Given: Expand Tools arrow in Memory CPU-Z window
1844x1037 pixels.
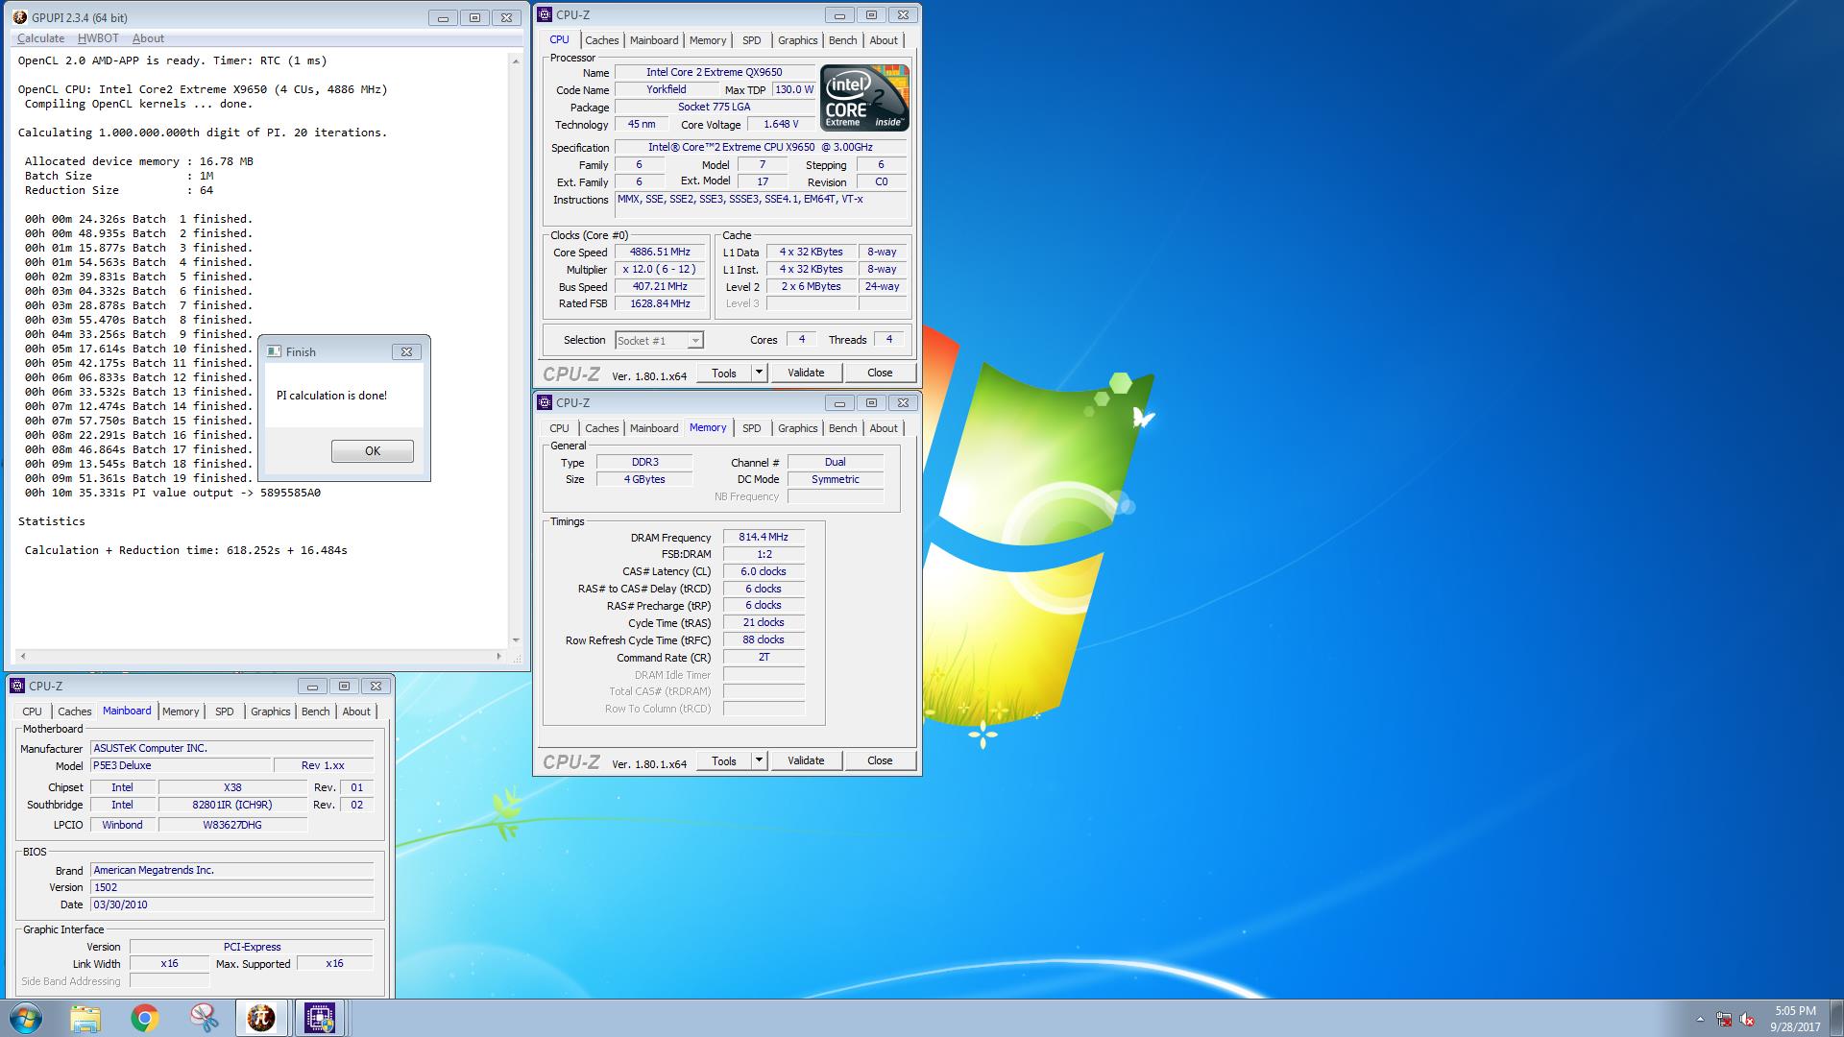Looking at the screenshot, I should pyautogui.click(x=759, y=760).
